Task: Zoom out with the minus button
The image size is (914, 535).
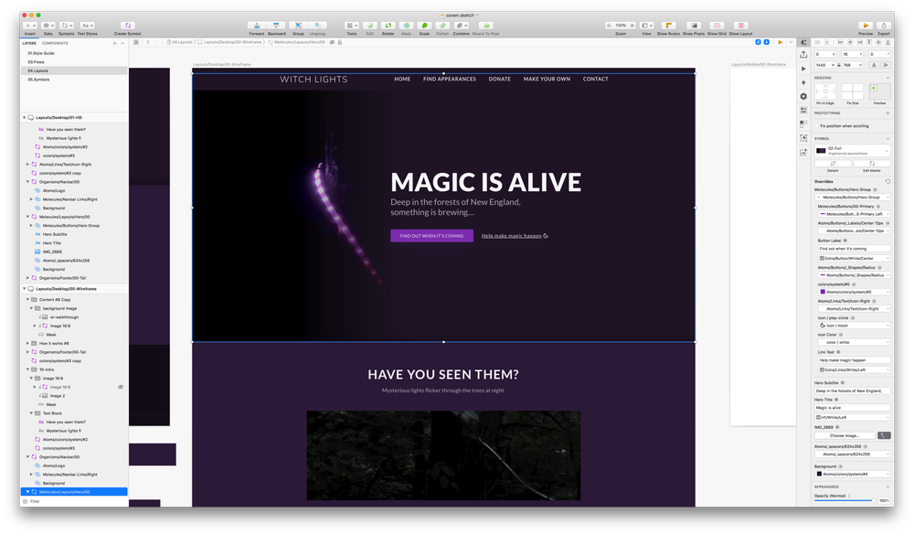Action: click(x=609, y=26)
